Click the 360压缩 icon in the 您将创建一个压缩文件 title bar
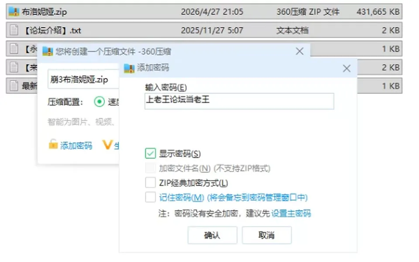The image size is (419, 262). tap(48, 51)
